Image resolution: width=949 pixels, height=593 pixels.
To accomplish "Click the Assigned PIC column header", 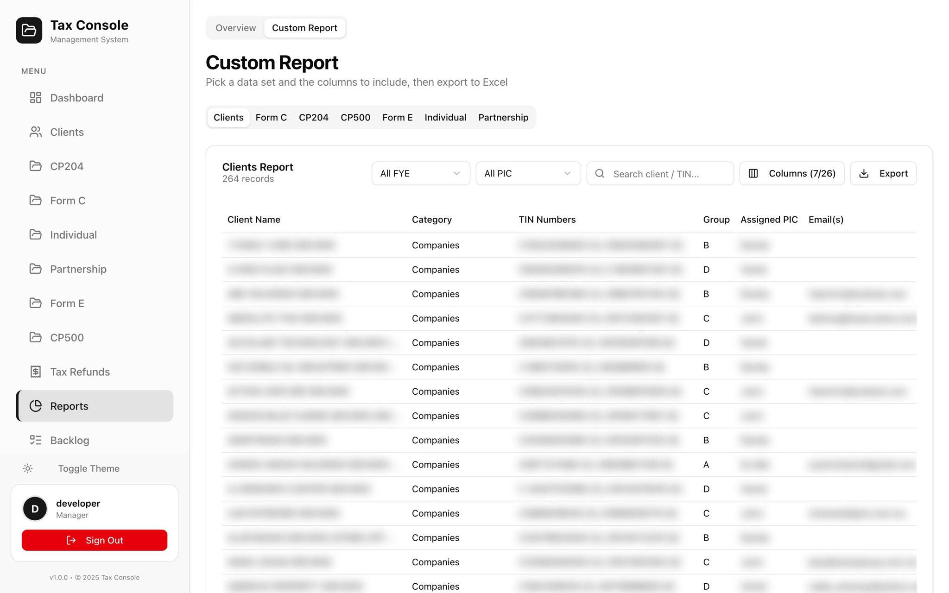I will [769, 220].
